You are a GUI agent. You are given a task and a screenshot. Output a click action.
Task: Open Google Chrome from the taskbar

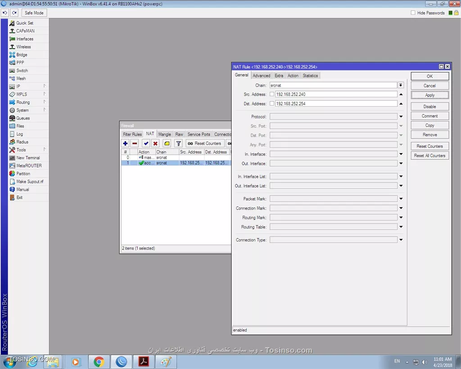[99, 362]
